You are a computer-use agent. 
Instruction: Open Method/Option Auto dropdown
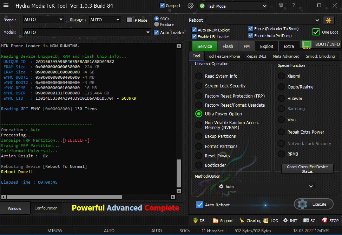click(265, 187)
